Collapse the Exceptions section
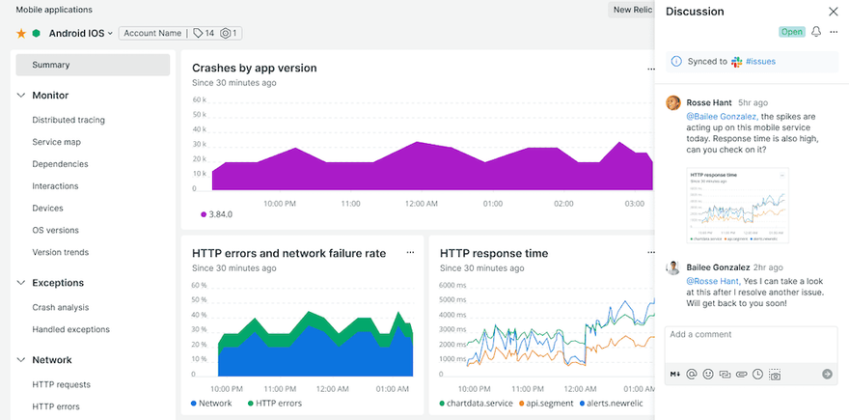Viewport: 849px width, 420px height. 21,283
